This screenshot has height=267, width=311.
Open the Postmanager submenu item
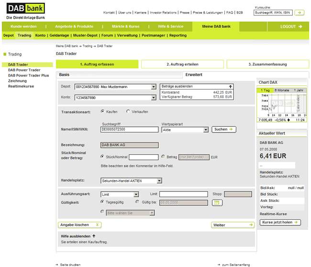153,35
